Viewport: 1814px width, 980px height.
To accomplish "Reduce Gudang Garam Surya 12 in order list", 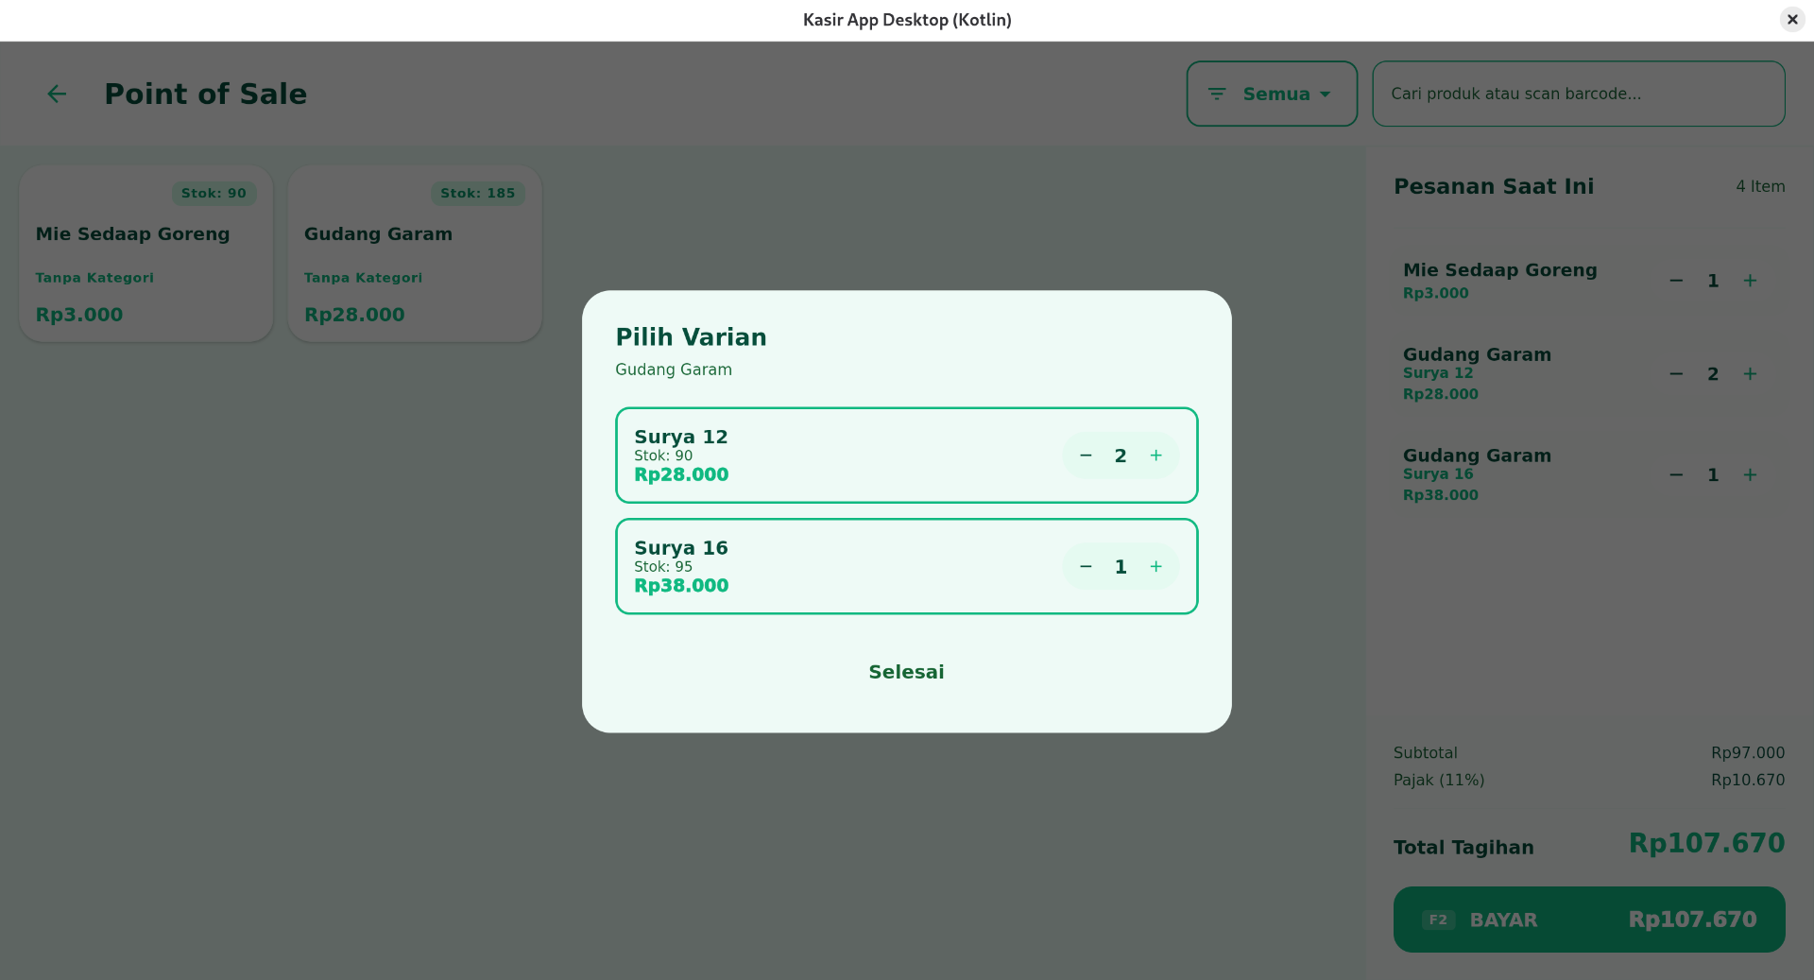I will (1676, 374).
